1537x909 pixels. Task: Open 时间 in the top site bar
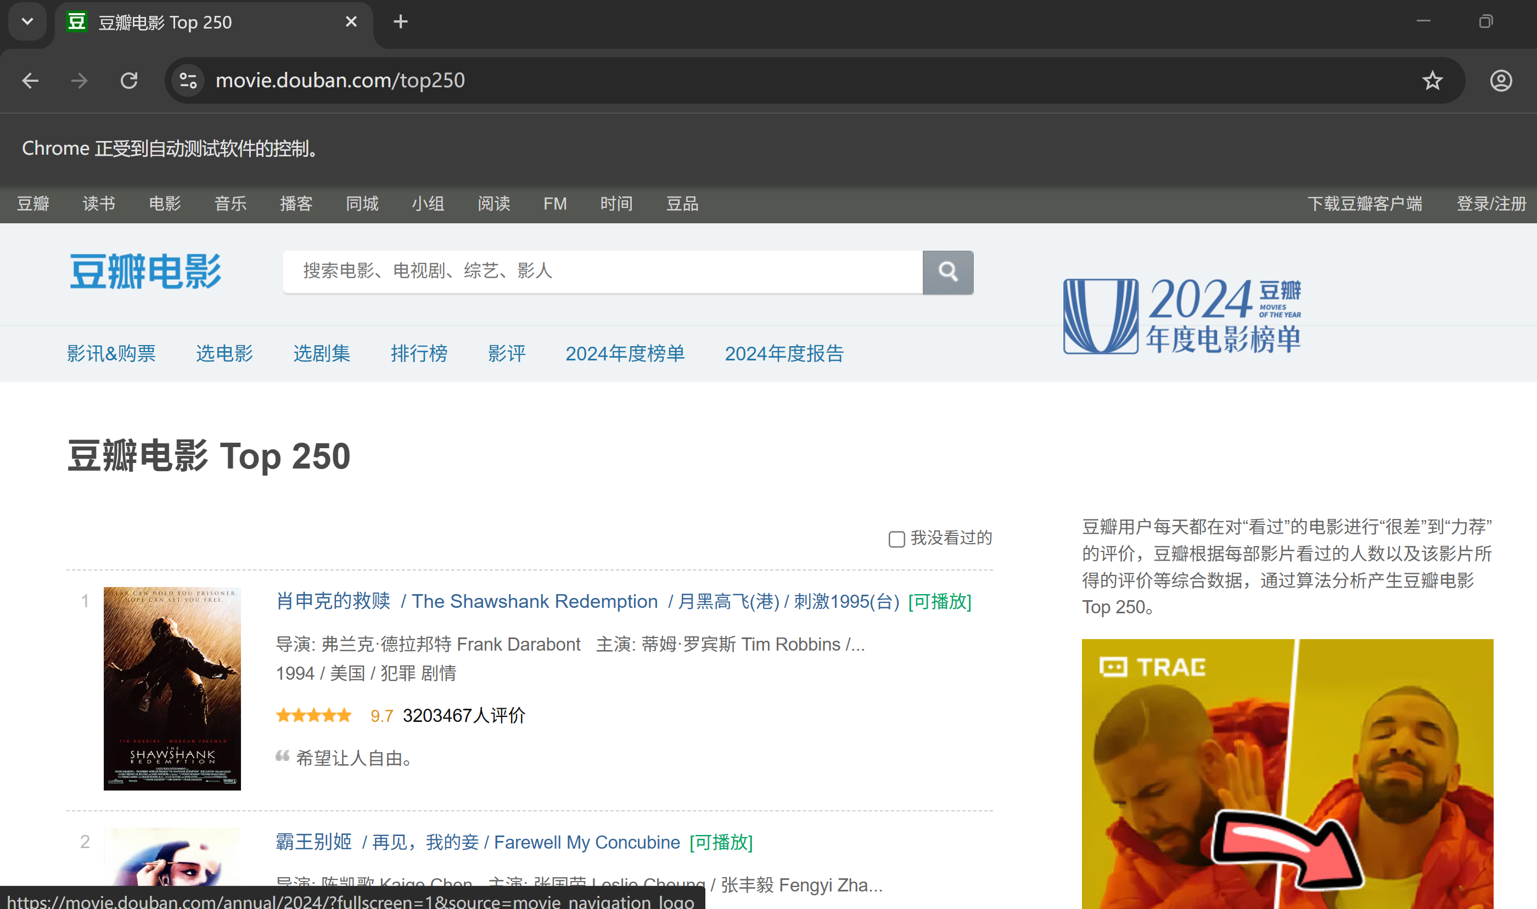point(616,204)
